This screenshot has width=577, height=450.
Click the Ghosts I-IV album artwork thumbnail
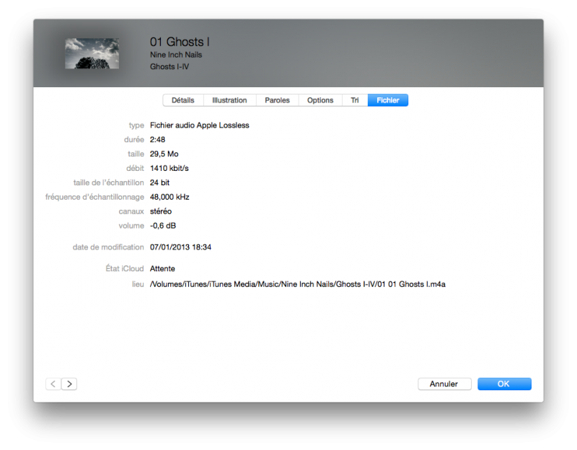click(x=92, y=53)
